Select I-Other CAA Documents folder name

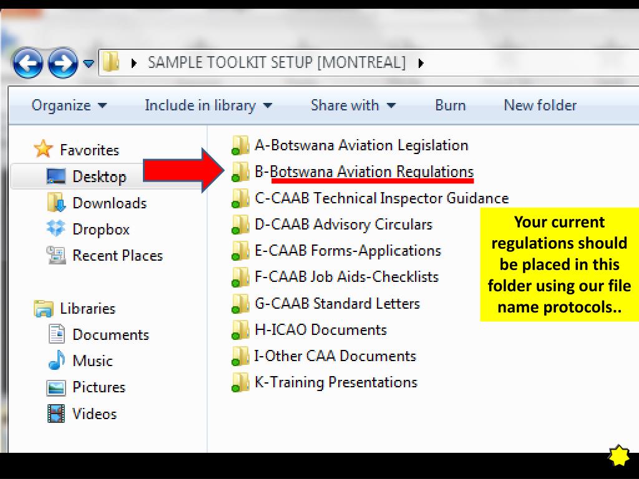[335, 356]
